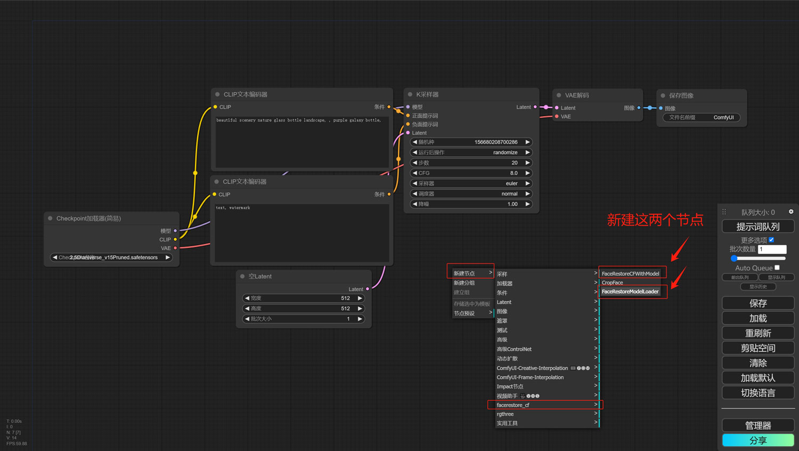Toggle 运行后操作 randomize setting
The image size is (799, 451).
471,152
